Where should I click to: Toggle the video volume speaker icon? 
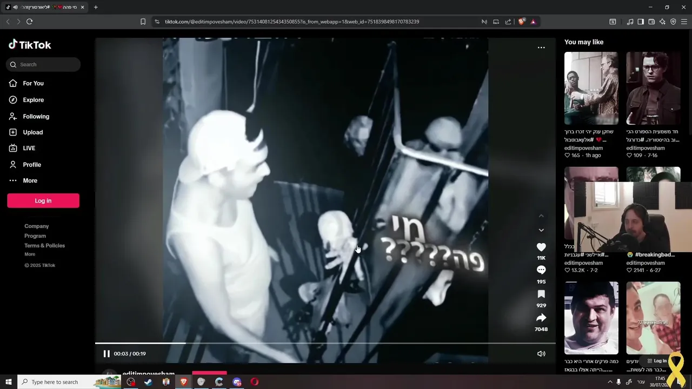541,354
